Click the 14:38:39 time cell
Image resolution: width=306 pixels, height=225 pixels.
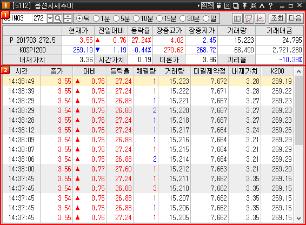point(21,91)
